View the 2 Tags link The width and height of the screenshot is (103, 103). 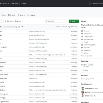point(18,21)
